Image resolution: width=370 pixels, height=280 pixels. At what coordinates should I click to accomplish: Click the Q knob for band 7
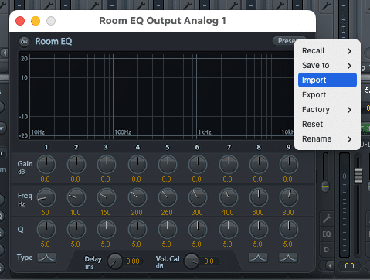(x=229, y=230)
